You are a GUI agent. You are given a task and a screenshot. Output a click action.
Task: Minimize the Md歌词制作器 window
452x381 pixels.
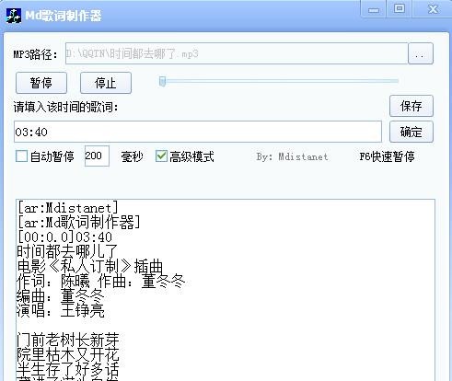pyautogui.click(x=374, y=10)
